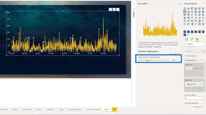Screen dimensions: 206x115
Task: Select the matrix visual
Action: [x=199, y=21]
